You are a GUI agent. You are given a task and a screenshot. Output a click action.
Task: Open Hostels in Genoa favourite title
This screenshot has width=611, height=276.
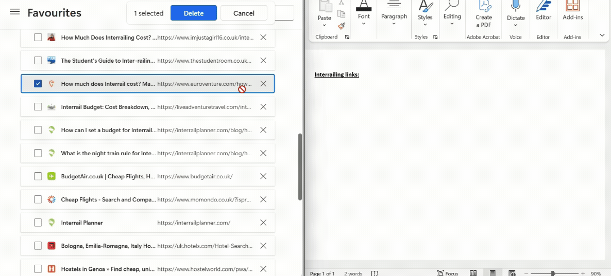coord(108,269)
